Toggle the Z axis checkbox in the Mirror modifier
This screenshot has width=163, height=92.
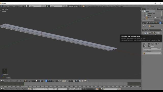pyautogui.click(x=144, y=46)
